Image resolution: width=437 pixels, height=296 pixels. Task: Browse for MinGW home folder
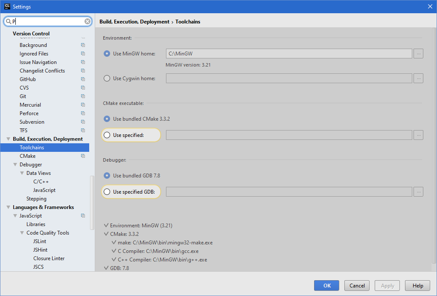coord(418,53)
